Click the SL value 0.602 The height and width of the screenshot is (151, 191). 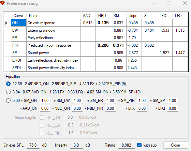point(149,45)
